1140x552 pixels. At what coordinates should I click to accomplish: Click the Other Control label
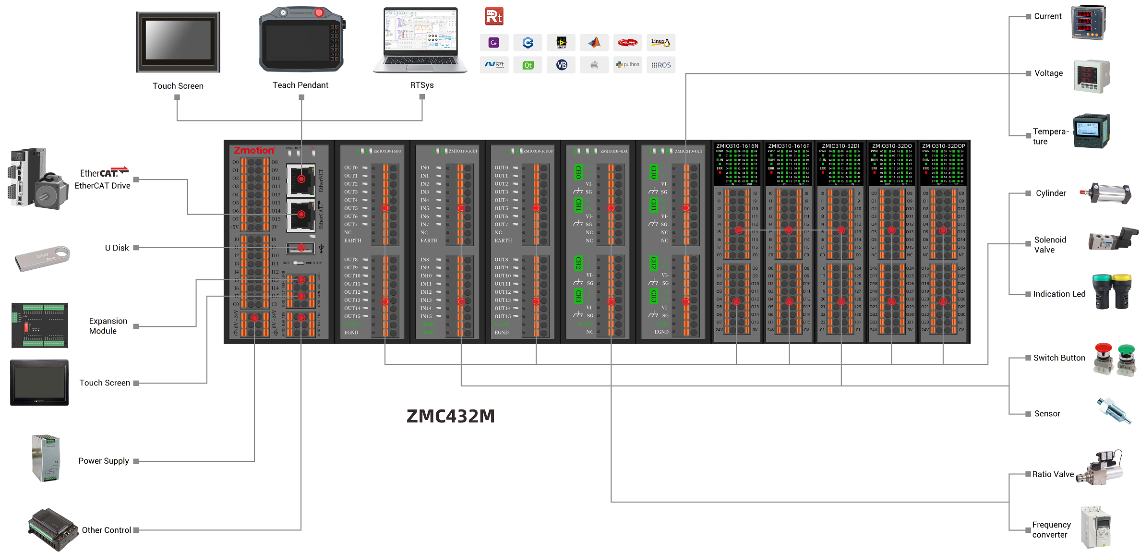click(x=107, y=530)
